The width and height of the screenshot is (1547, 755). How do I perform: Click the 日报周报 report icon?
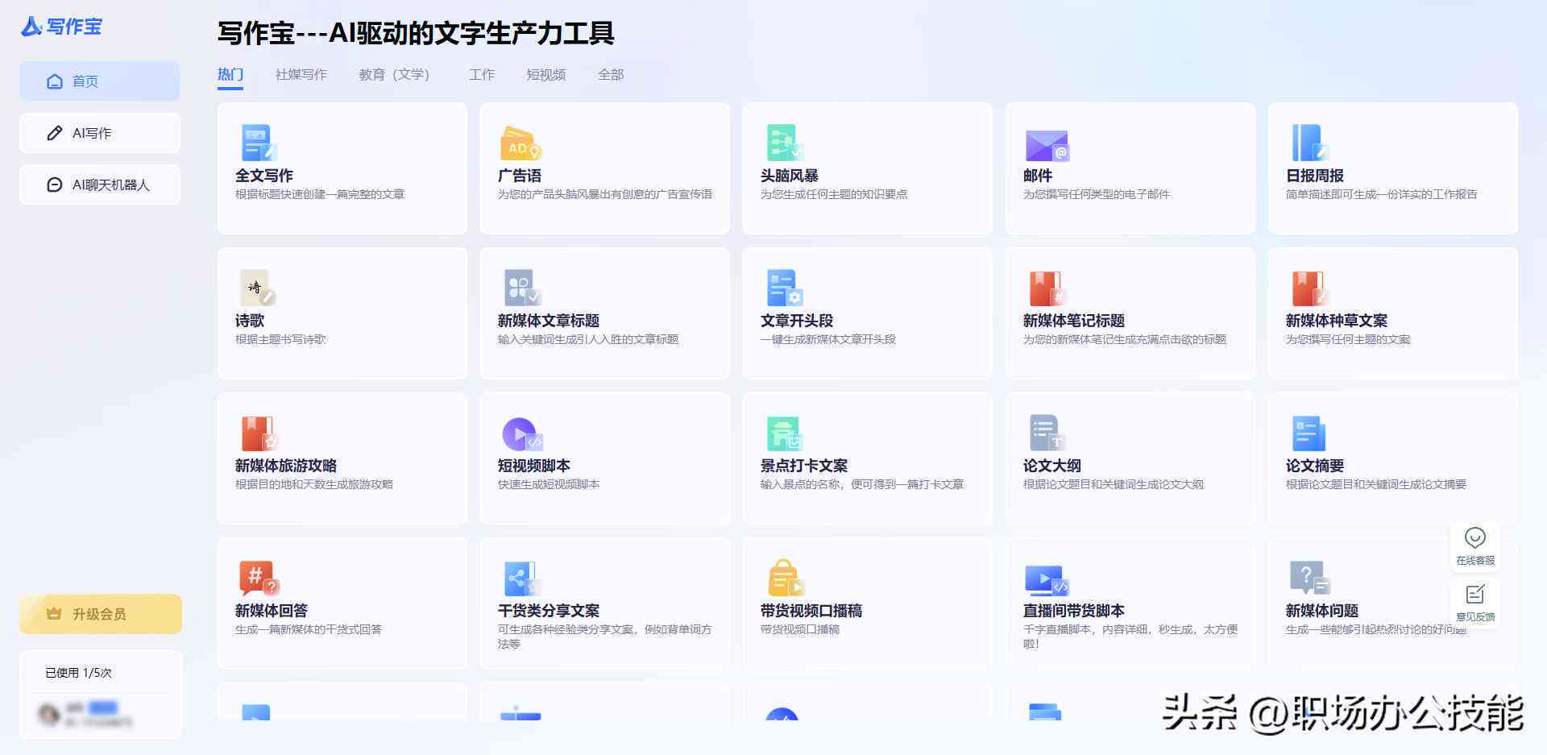click(x=1309, y=143)
